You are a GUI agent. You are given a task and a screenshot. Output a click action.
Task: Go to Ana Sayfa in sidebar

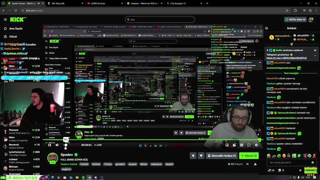tap(16, 28)
